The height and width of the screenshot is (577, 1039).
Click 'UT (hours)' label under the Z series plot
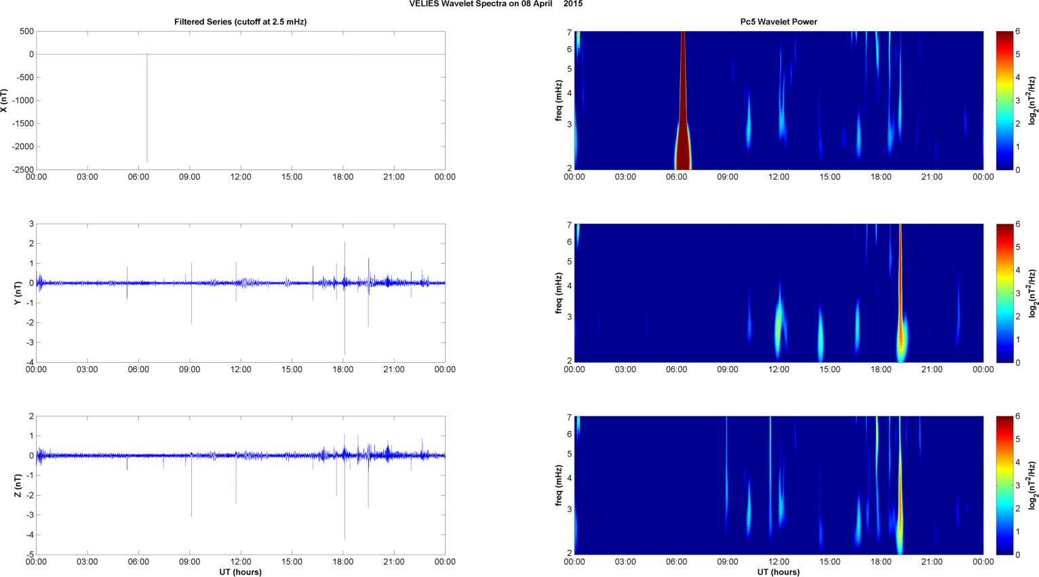coord(240,572)
